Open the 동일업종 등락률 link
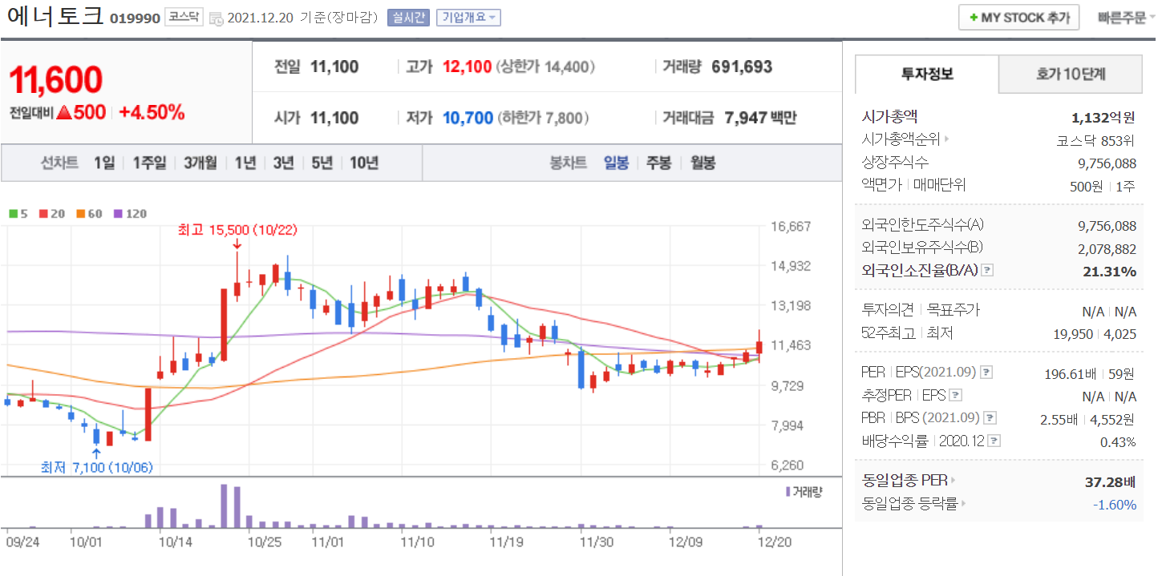 (909, 504)
